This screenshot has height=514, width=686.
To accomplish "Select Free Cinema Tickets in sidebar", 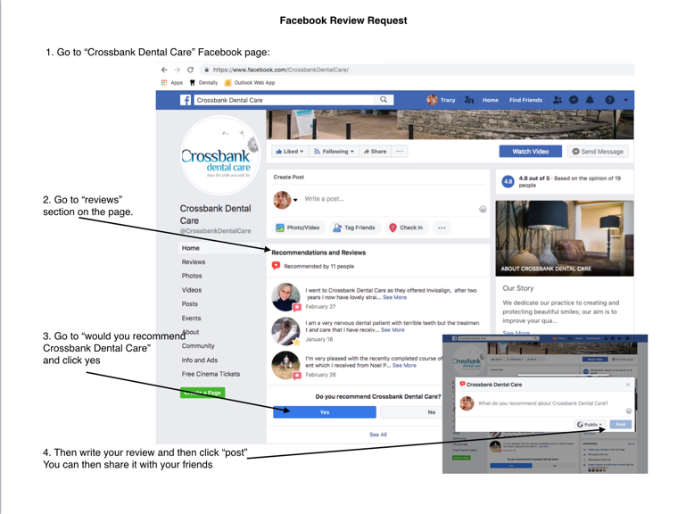I will click(x=211, y=374).
